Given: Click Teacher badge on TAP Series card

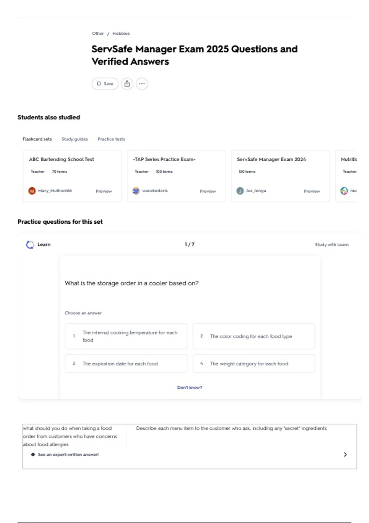Looking at the screenshot, I should (141, 172).
